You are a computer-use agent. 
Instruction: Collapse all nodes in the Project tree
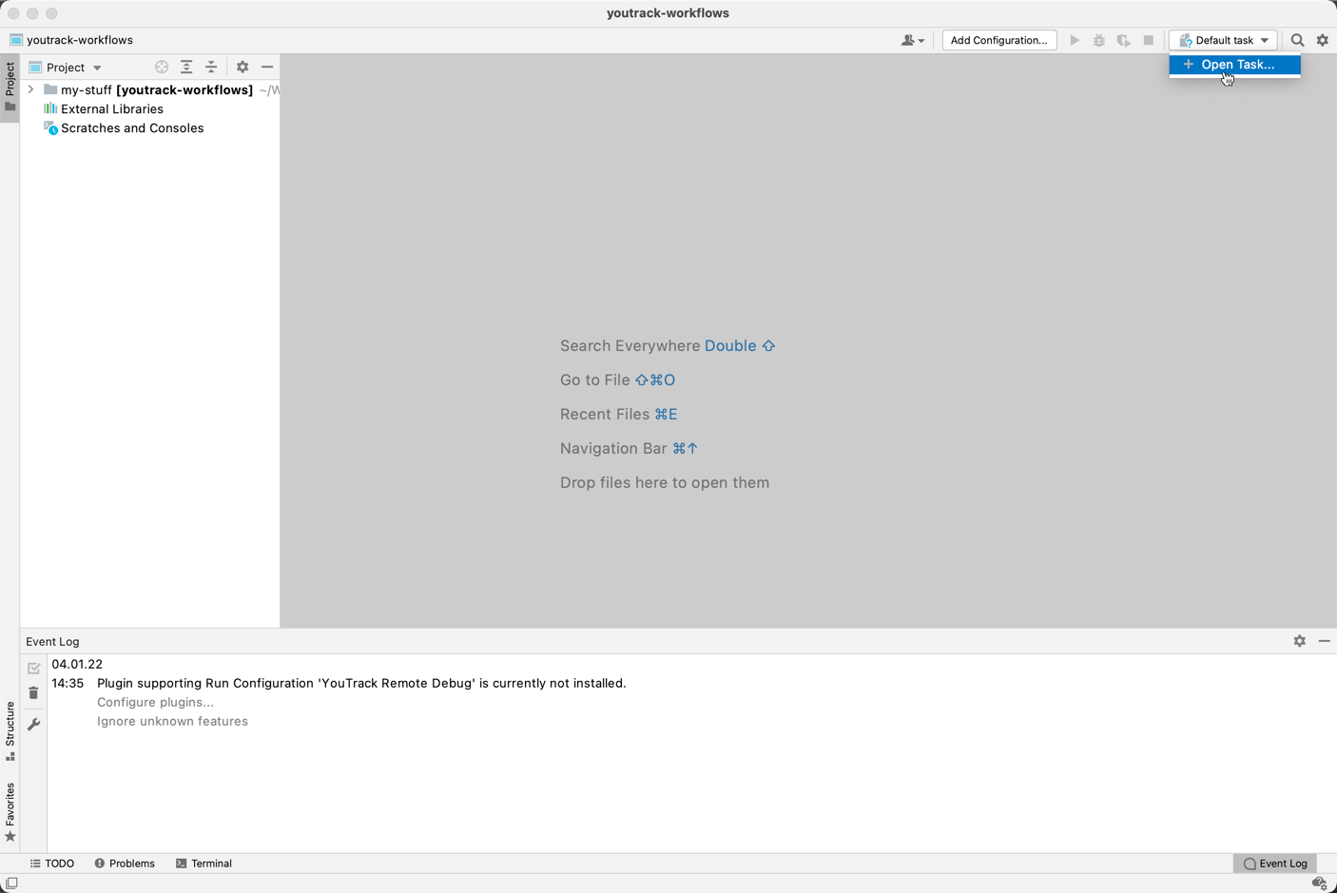(x=211, y=67)
